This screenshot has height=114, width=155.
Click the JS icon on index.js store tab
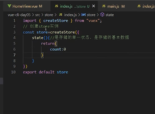coord(56,6)
